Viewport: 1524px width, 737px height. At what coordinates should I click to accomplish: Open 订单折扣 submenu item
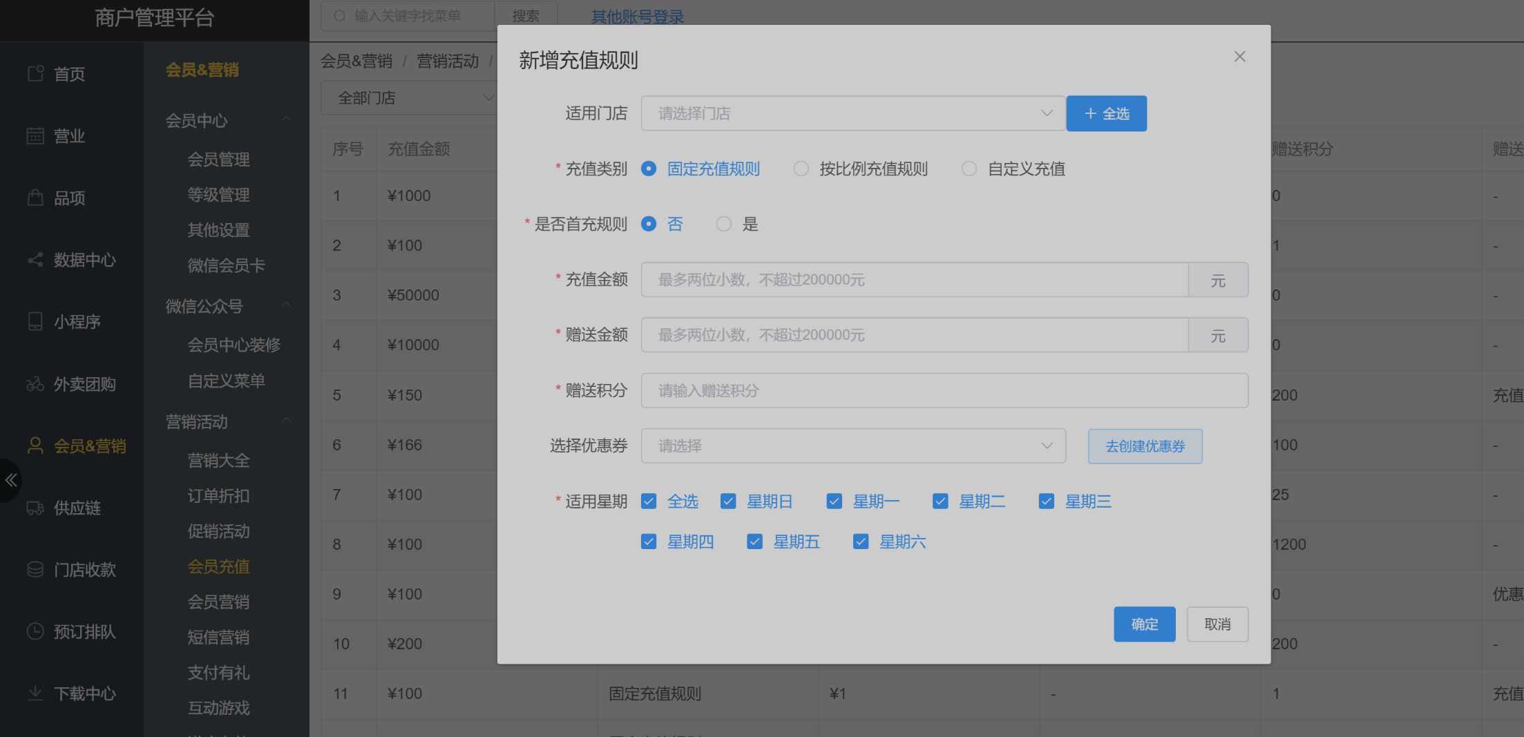pos(219,495)
